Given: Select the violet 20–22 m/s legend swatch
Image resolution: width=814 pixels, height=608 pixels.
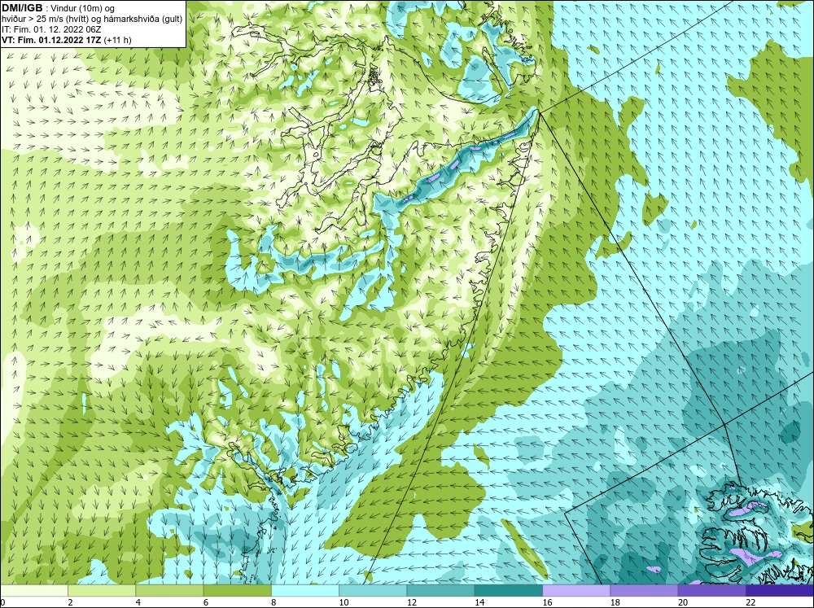Looking at the screenshot, I should tap(712, 590).
